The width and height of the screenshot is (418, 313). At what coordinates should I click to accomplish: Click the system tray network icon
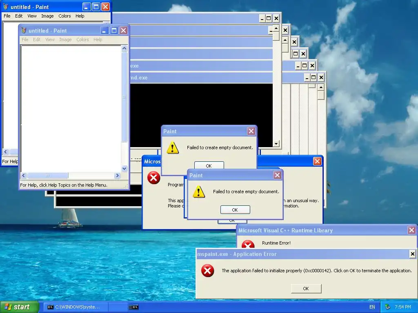click(387, 307)
